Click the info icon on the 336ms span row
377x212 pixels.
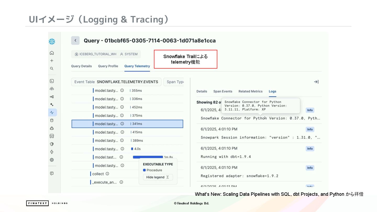click(122, 99)
